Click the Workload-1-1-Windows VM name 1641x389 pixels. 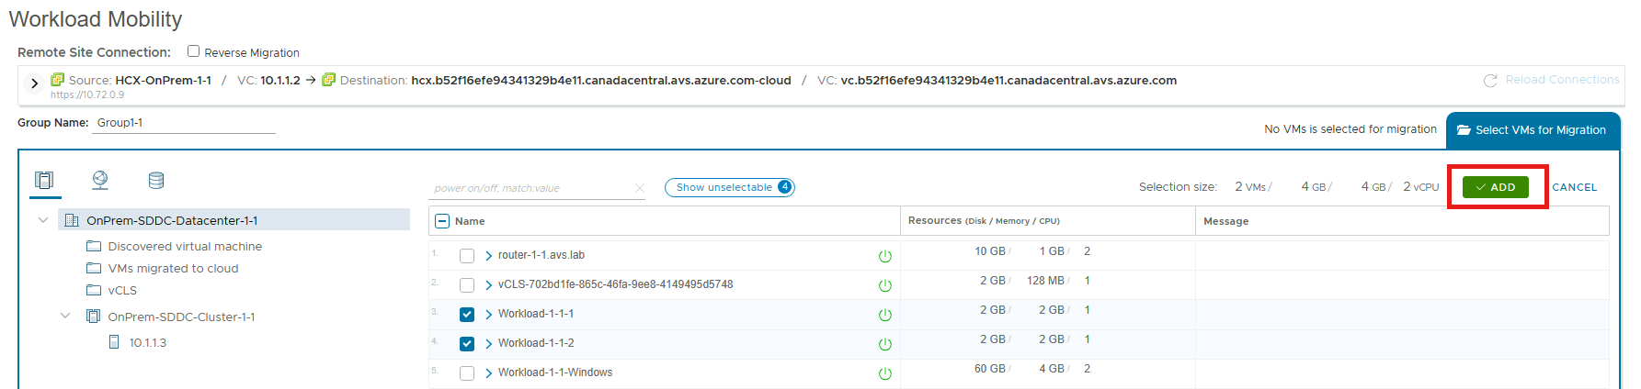(x=555, y=372)
